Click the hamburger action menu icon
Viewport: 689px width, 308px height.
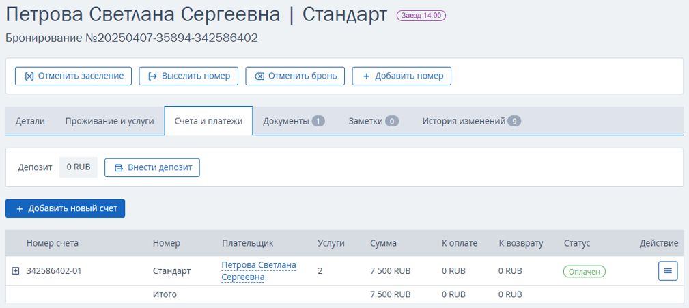tap(668, 270)
